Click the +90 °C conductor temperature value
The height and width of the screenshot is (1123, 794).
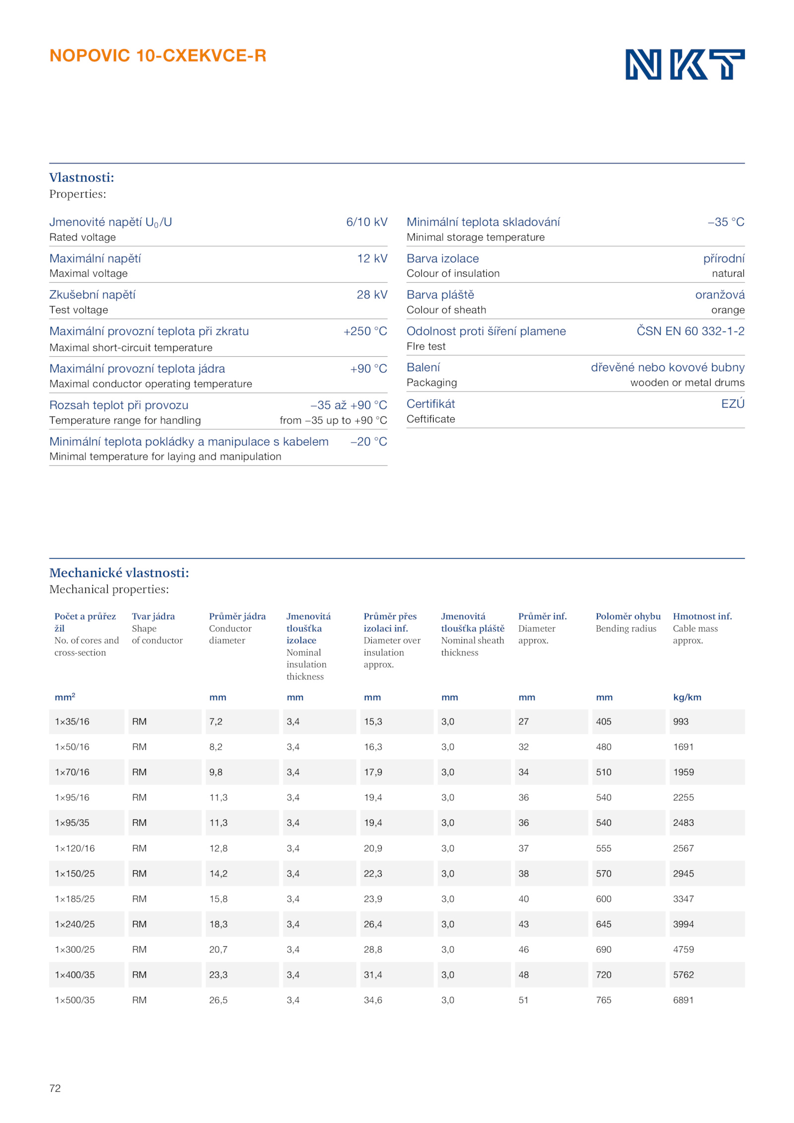(369, 369)
